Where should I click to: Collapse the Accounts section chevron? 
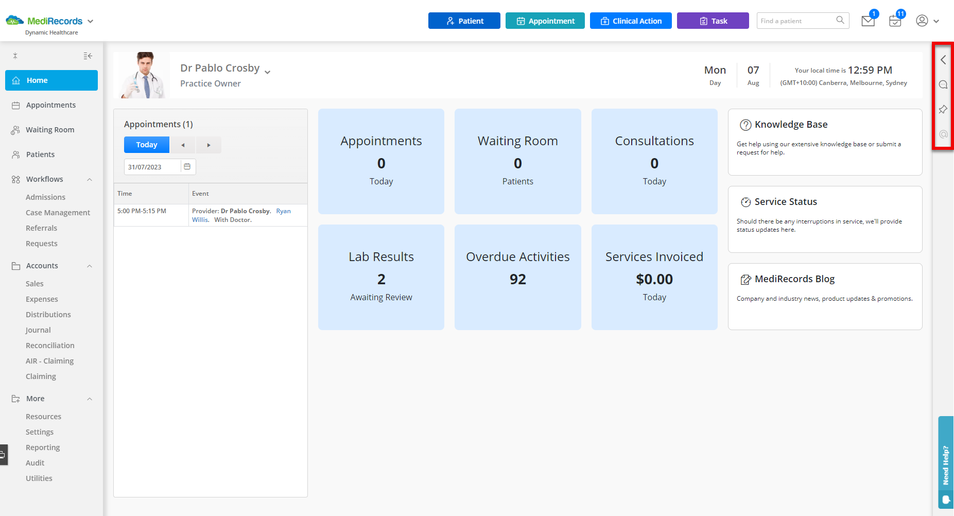(90, 266)
